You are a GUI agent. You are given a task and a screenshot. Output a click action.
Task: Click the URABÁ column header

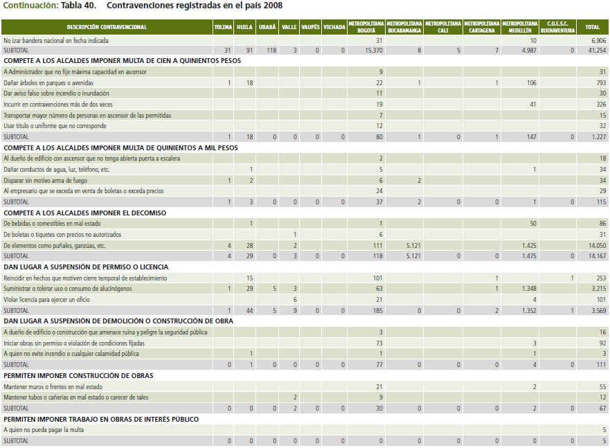pos(267,27)
